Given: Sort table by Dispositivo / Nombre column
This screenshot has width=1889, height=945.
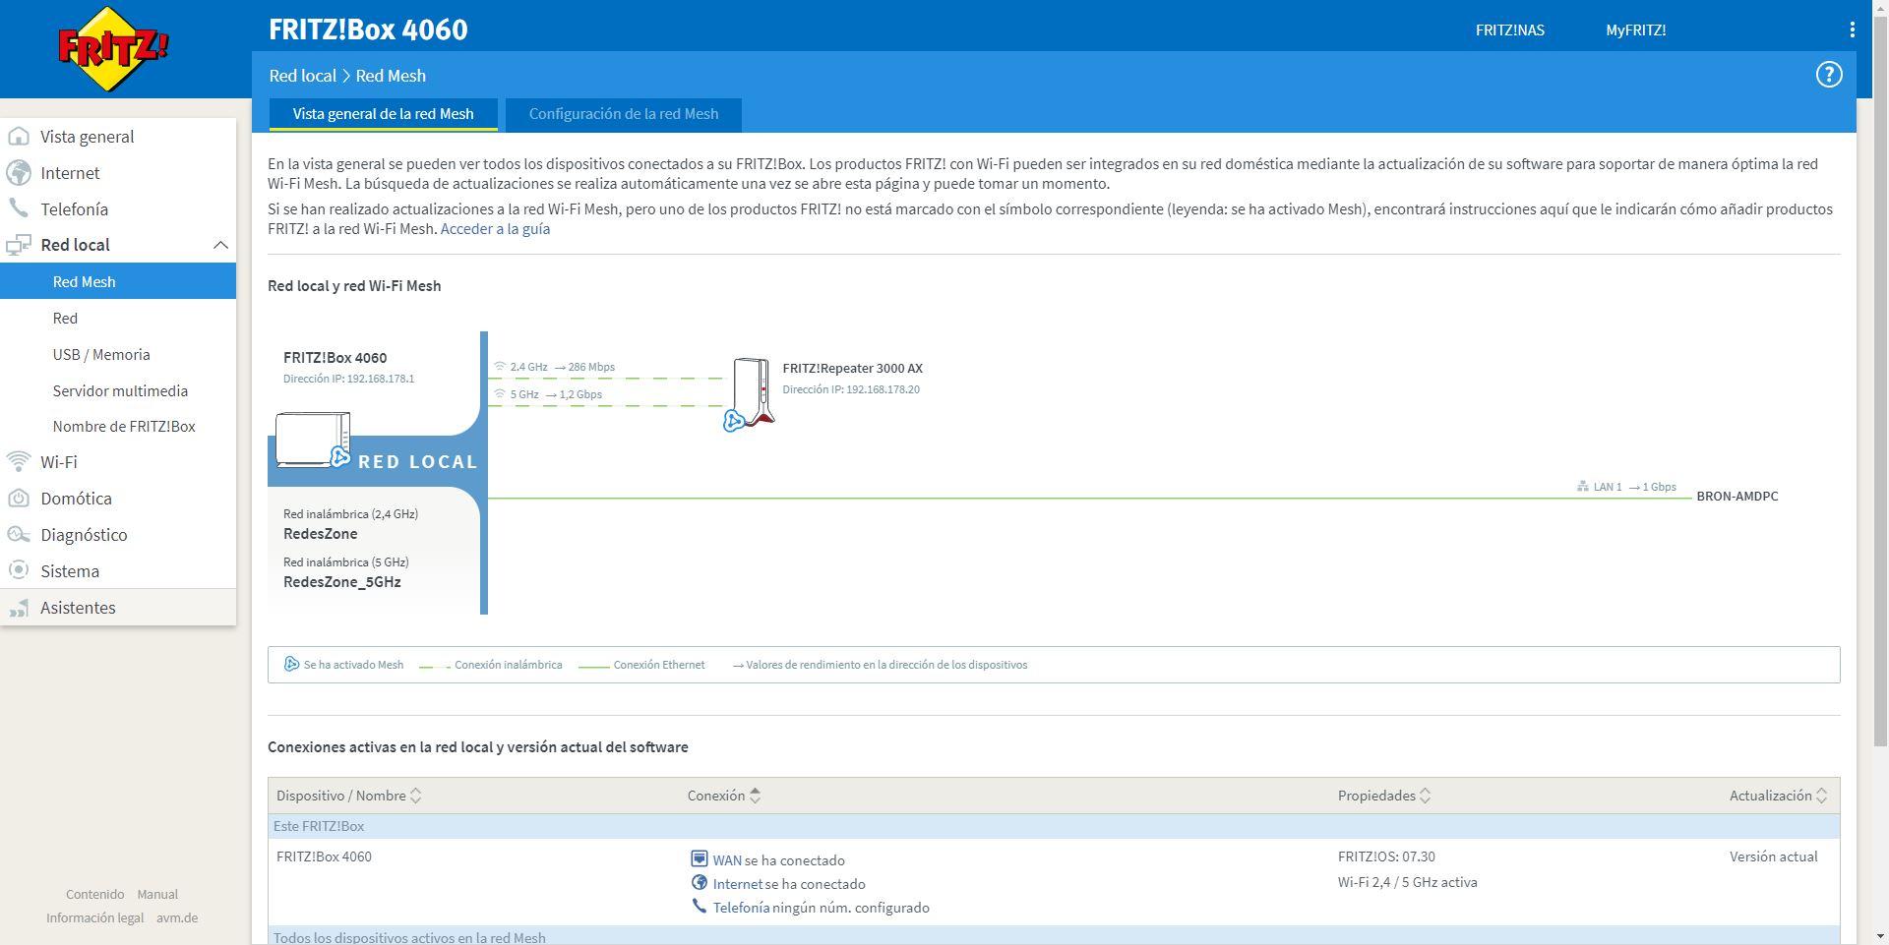Looking at the screenshot, I should coord(415,796).
